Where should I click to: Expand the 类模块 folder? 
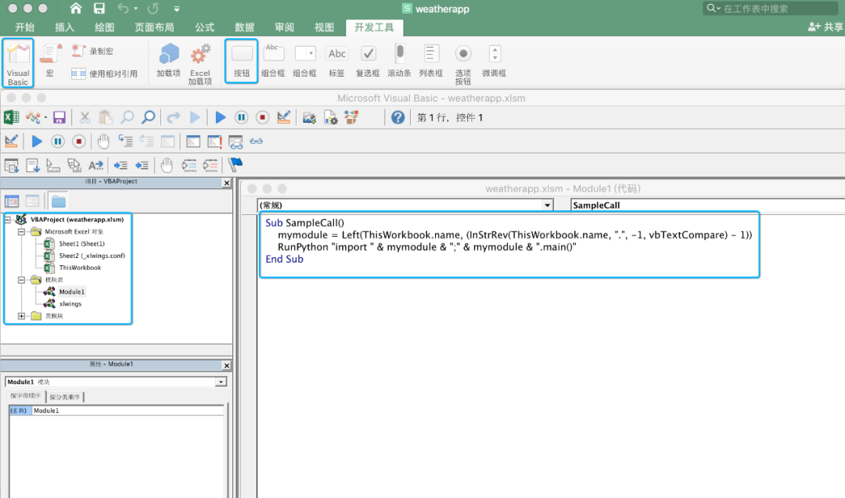click(21, 316)
